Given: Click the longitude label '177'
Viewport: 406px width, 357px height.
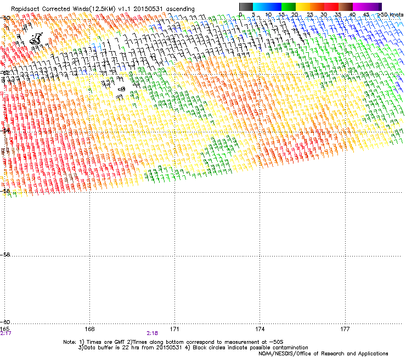Looking at the screenshot, I should [345, 329].
